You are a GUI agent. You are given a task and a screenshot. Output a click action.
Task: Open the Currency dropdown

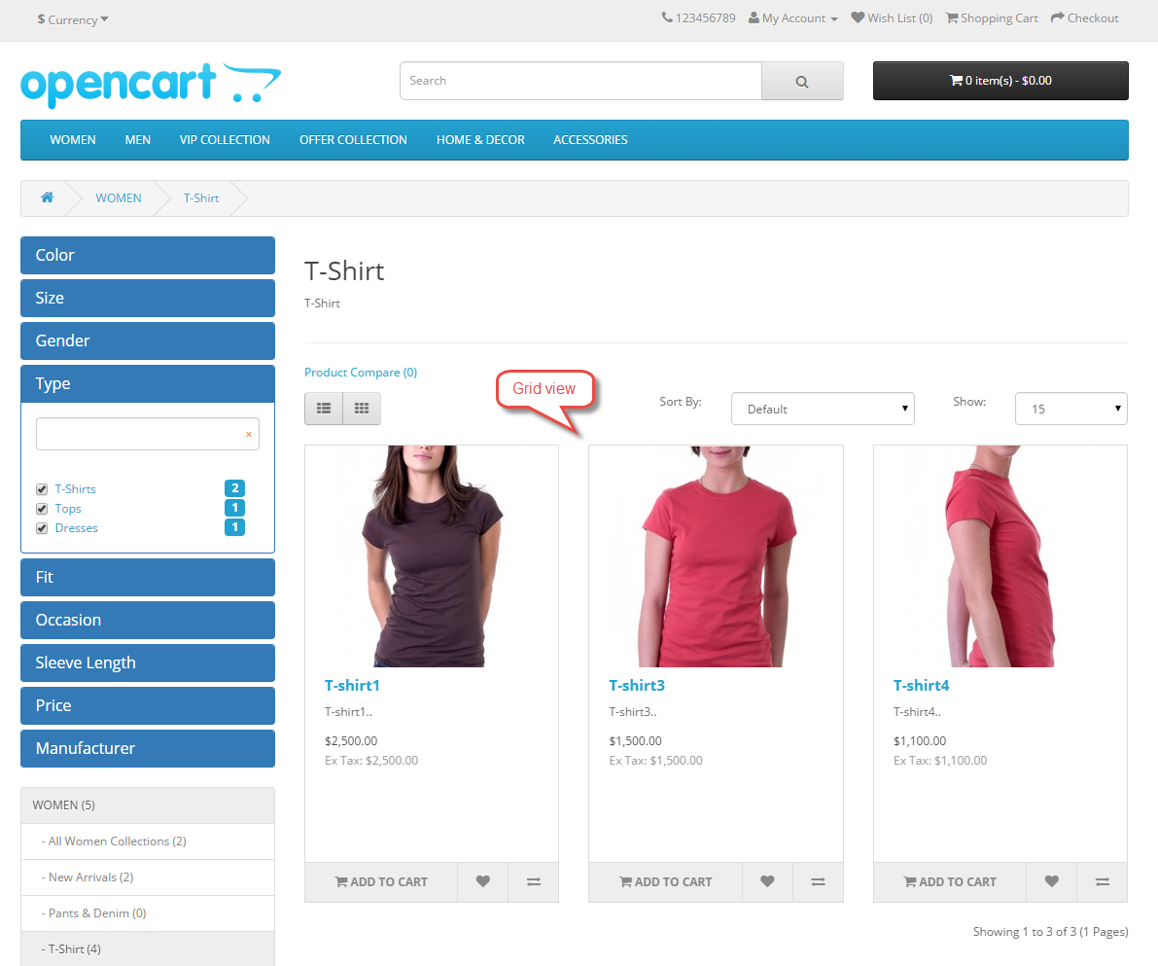pyautogui.click(x=72, y=19)
